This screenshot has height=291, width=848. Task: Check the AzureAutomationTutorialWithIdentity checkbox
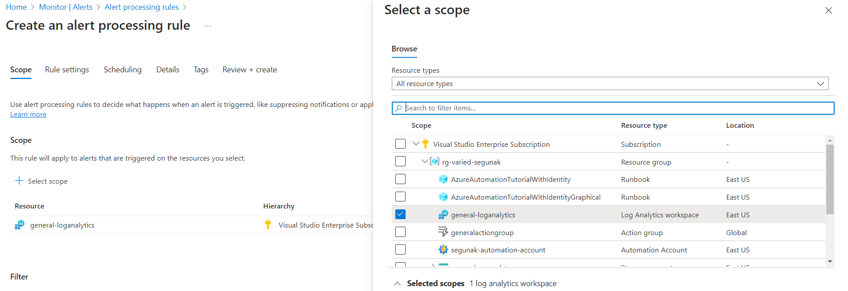coord(400,179)
